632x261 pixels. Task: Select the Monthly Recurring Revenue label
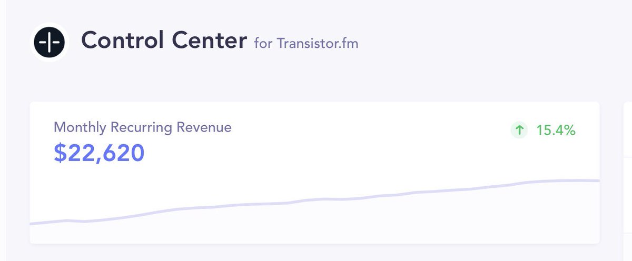pyautogui.click(x=142, y=127)
